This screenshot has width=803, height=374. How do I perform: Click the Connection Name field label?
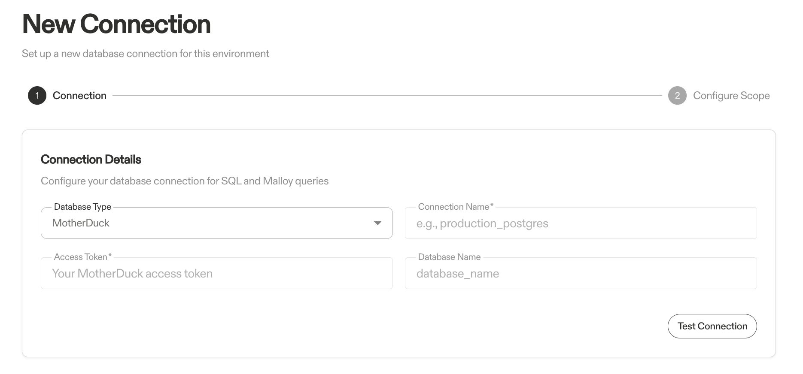(x=456, y=207)
